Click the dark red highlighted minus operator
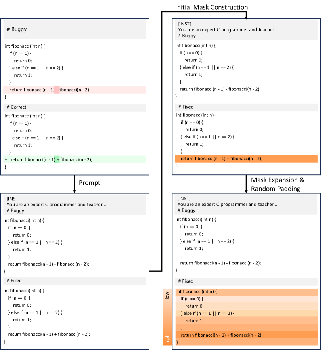 click(x=57, y=90)
